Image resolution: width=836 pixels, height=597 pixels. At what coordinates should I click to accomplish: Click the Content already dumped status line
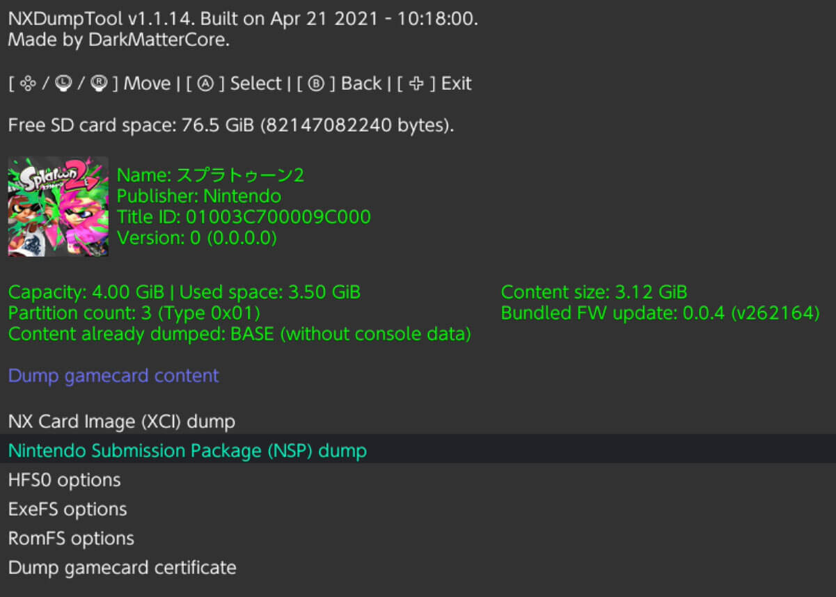point(239,335)
